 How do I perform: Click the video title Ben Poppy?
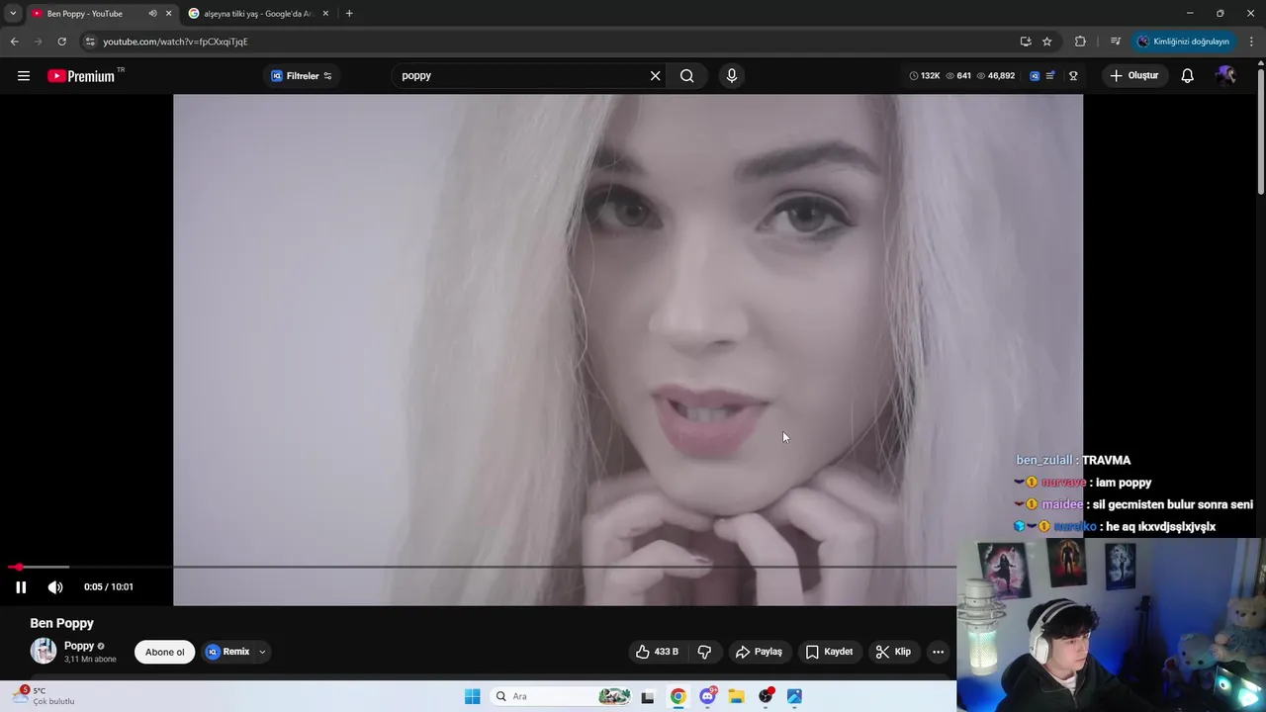coord(62,623)
